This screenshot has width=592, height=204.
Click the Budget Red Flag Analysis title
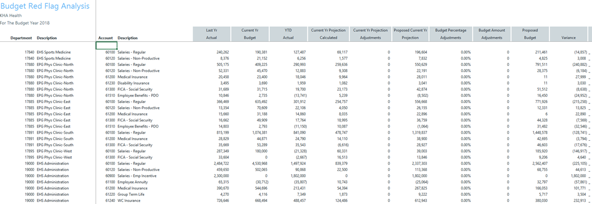[45, 6]
